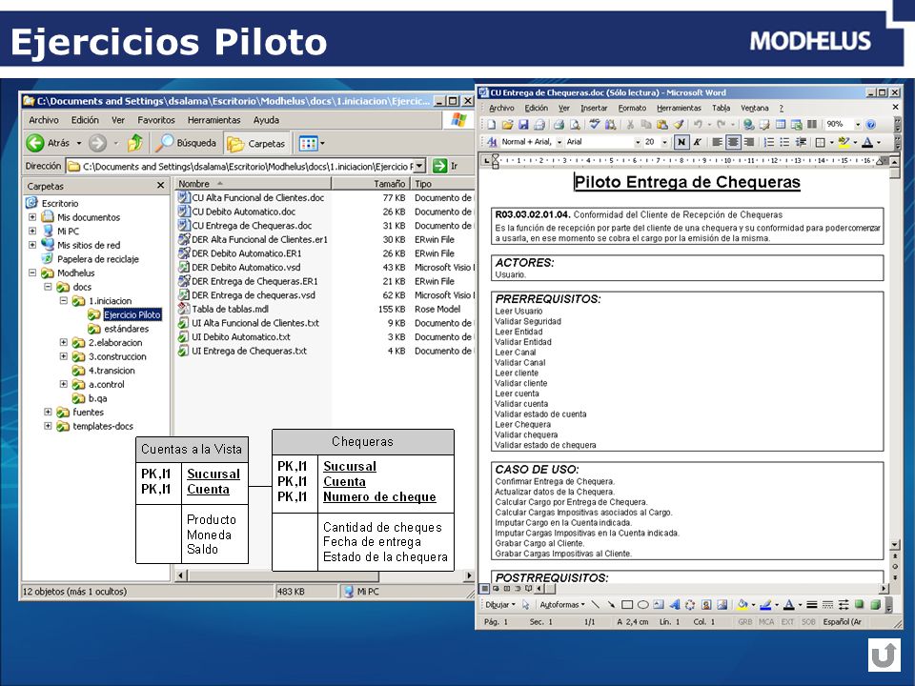
Task: Click the Undo arrow icon in Word
Action: click(698, 124)
